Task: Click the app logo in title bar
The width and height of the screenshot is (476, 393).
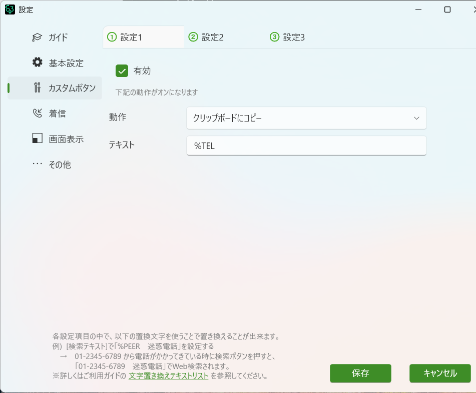Action: click(x=10, y=9)
